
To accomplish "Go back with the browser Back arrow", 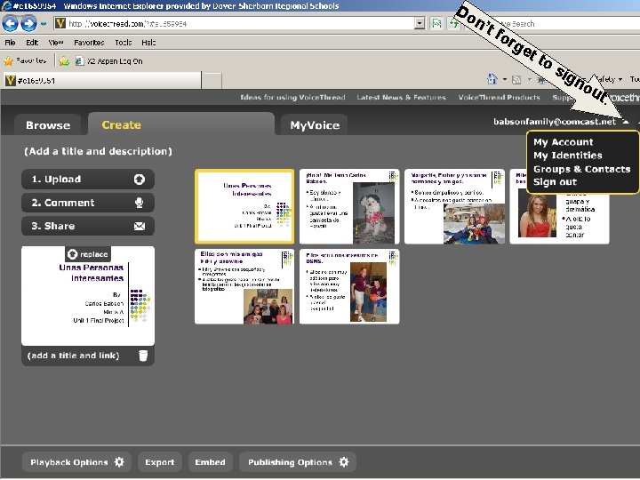I will tap(10, 23).
